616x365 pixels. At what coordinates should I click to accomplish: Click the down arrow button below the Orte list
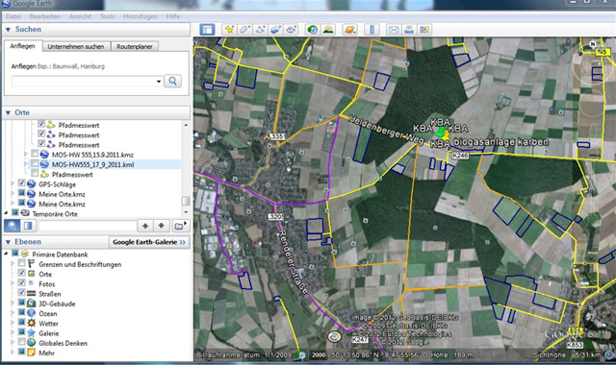(x=161, y=226)
